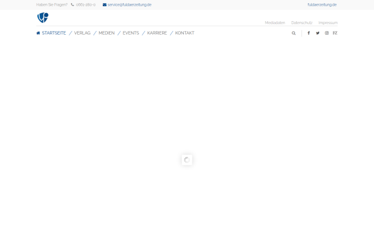Open the Medien menu item
374x233 pixels.
(107, 33)
